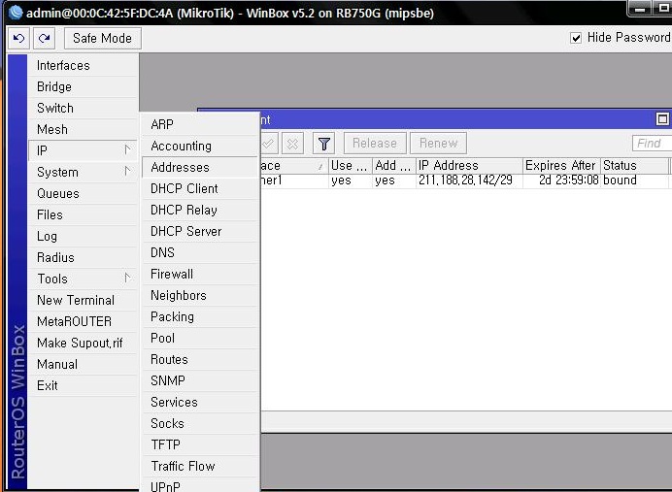Viewport: 672px width, 492px height.
Task: Toggle Safe Mode button
Action: pos(102,39)
